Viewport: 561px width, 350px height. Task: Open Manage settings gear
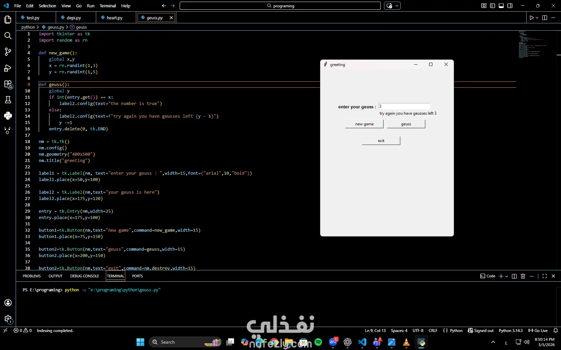pyautogui.click(x=8, y=319)
